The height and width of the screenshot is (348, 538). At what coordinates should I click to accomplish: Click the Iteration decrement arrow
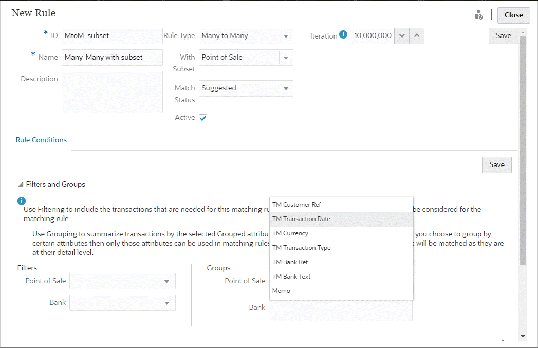(402, 35)
